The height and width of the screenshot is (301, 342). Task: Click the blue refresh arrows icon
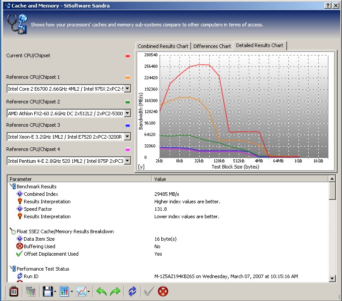[132, 291]
